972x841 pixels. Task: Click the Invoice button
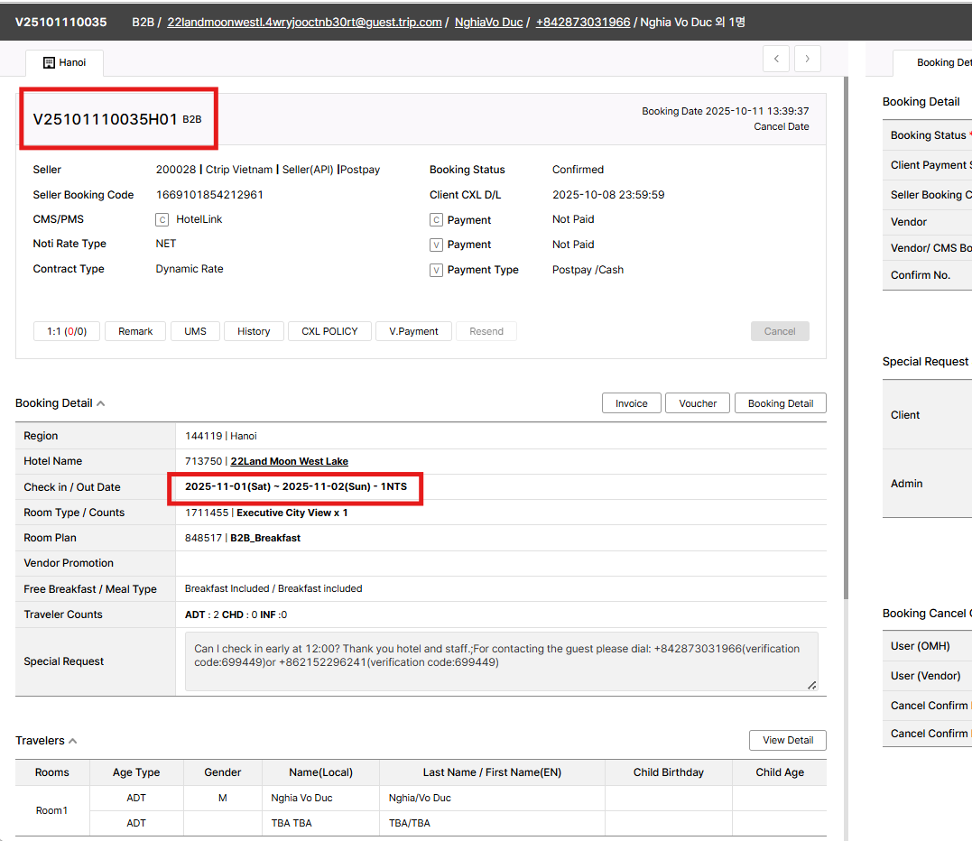(x=631, y=403)
